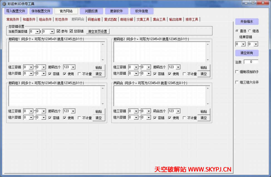The width and height of the screenshot is (271, 177).
Task: Open 软件信息 software information
Action: [142, 11]
